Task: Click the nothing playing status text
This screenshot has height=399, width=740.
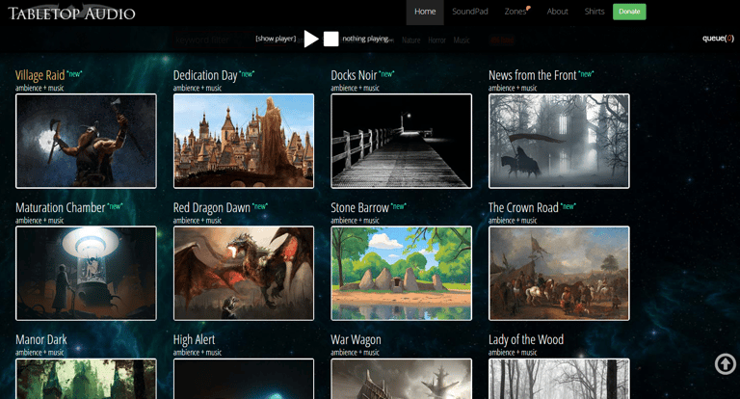Action: tap(366, 39)
